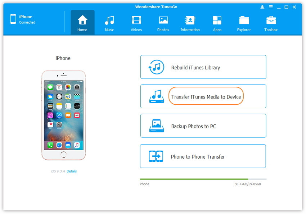Image resolution: width=306 pixels, height=214 pixels.
Task: Expand the title bar menu dropdown
Action: 270,7
